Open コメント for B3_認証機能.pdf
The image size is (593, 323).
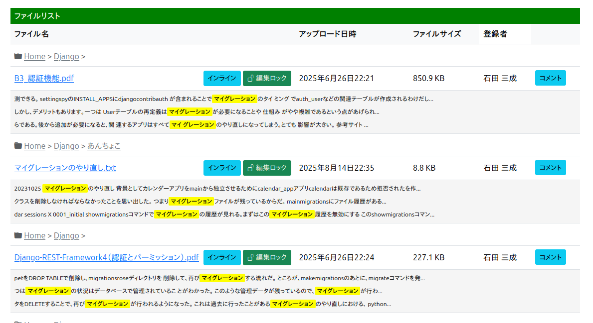coord(550,78)
